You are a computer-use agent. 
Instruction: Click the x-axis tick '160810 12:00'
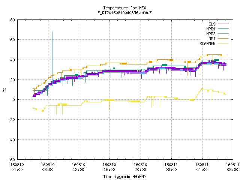tap(78, 167)
